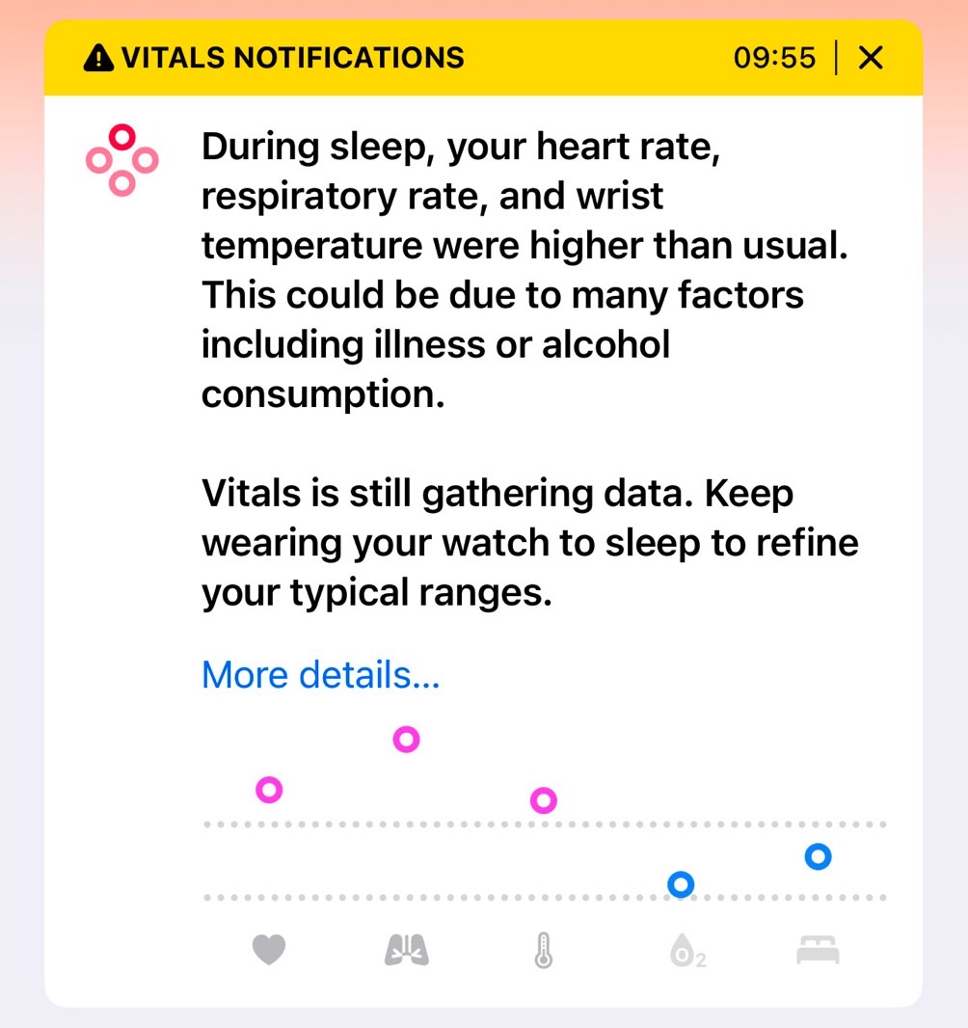Screen dimensions: 968x1028
Task: Tap the sleep duration bed icon
Action: pyautogui.click(x=818, y=949)
